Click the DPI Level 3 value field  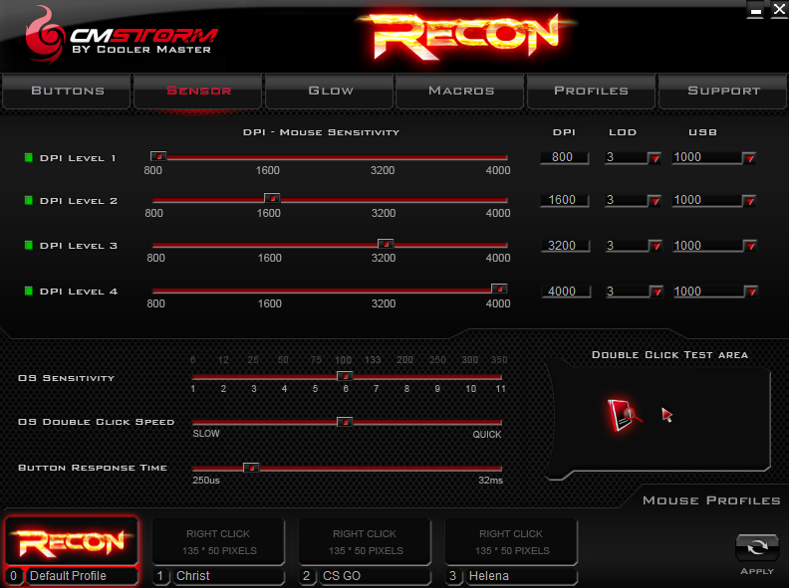coord(564,246)
